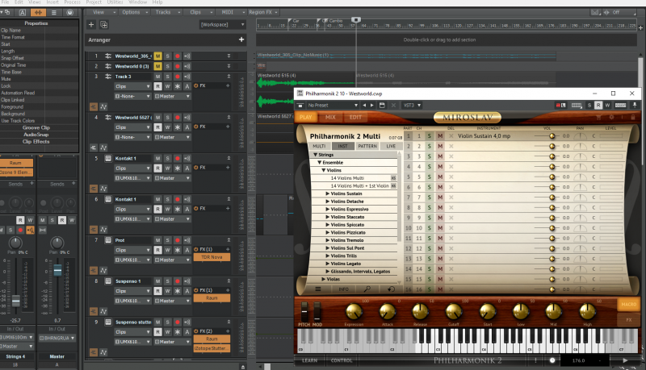
Task: Toggle FX bin power on Prot track
Action: click(196, 250)
